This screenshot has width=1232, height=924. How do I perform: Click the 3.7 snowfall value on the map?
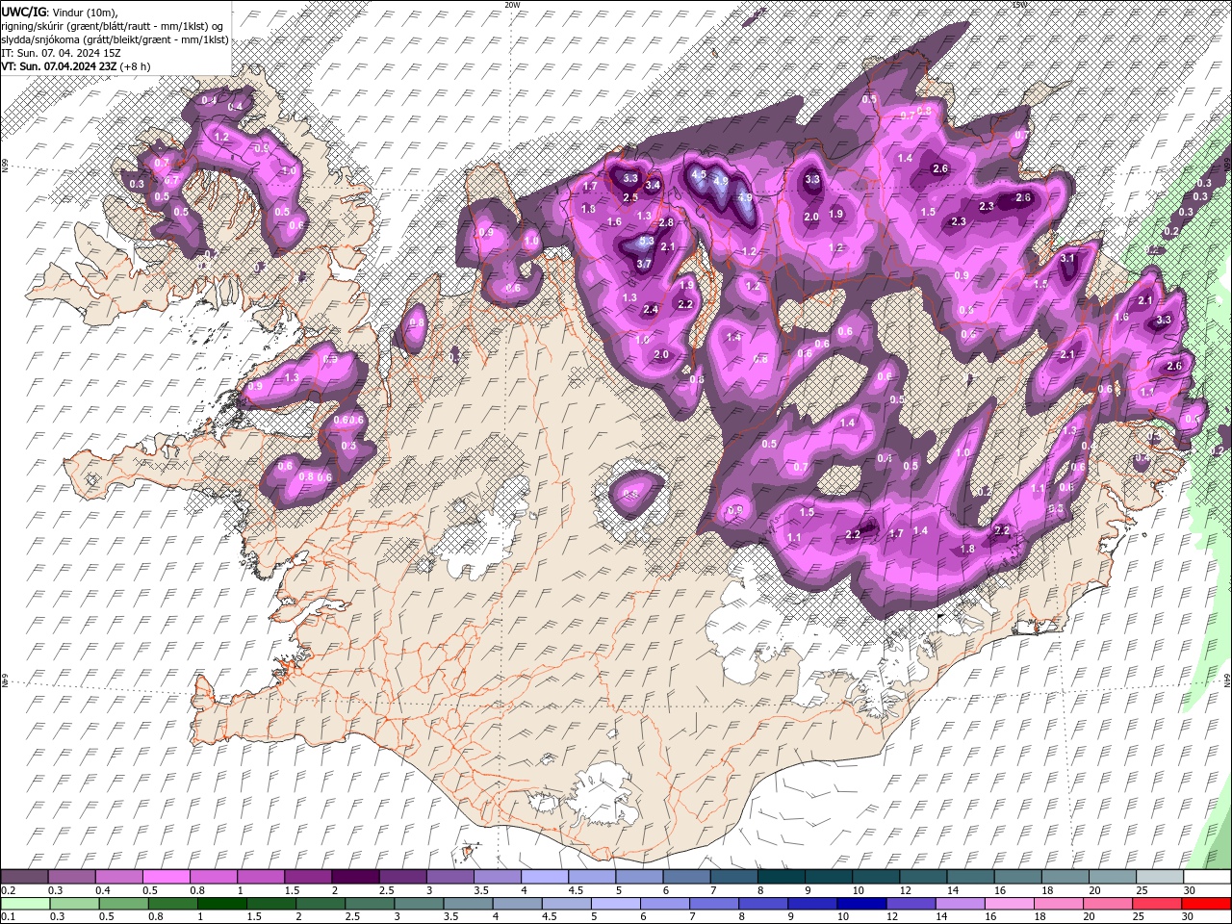pyautogui.click(x=644, y=264)
